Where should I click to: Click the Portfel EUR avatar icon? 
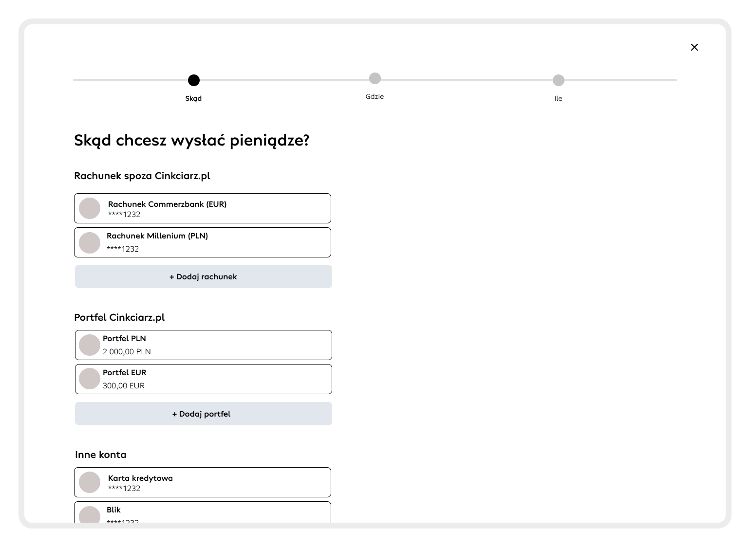tap(90, 379)
